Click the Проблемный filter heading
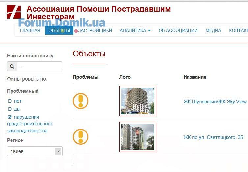 click(23, 91)
